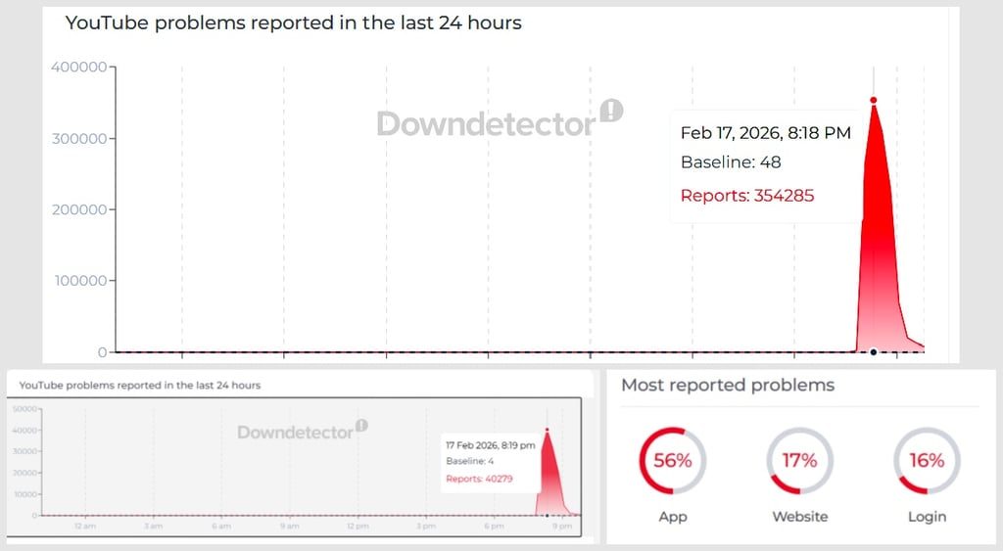The image size is (1003, 551).
Task: Click the 'Feb 17, 2026, 8:18 PM' timestamp
Action: tap(766, 133)
